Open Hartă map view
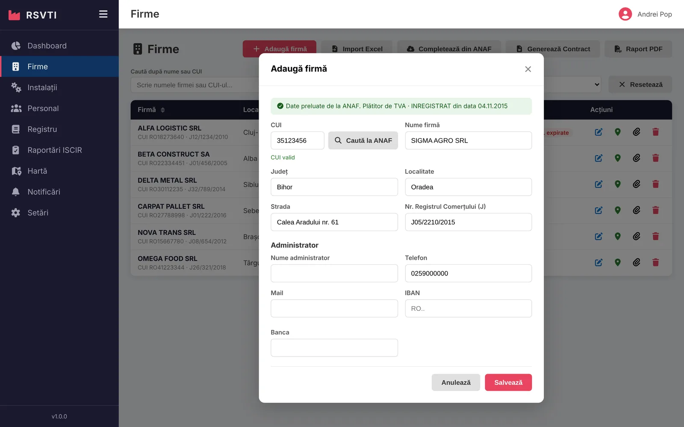 tap(59, 171)
